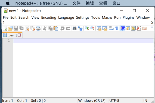The width and height of the screenshot is (155, 103).
Task: Copy selection using toolbar copy icon
Action: coord(50,28)
